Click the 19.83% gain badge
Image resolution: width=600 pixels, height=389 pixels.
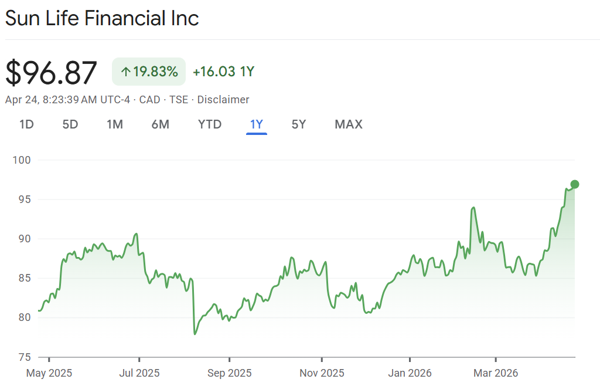tap(149, 72)
